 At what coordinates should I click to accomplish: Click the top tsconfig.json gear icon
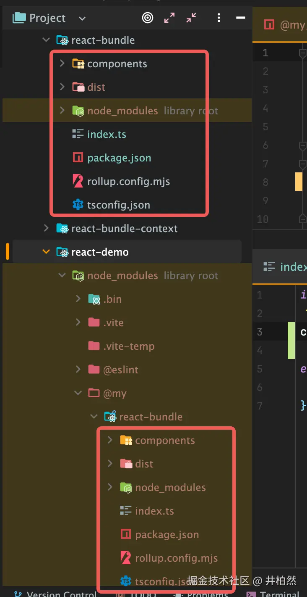point(78,205)
